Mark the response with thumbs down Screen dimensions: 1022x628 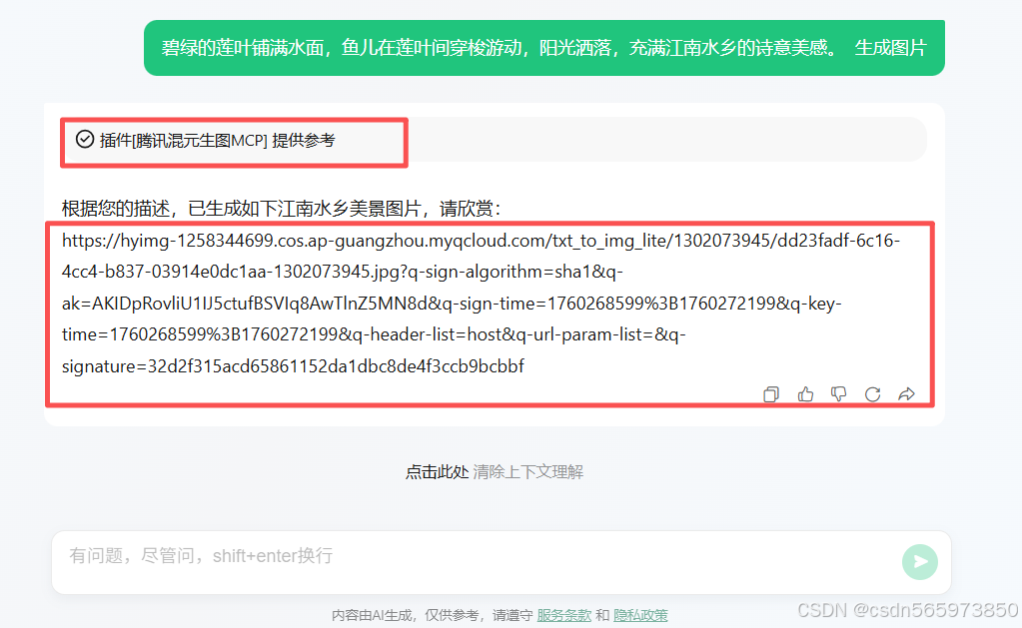839,394
